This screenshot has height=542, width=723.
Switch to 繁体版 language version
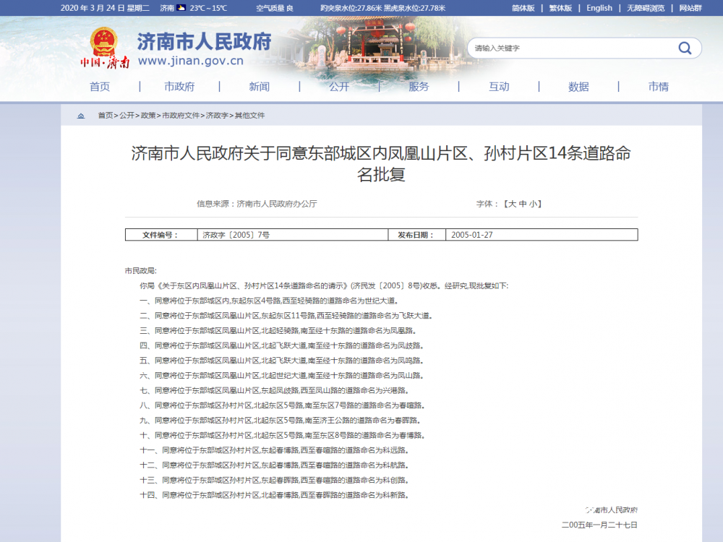tap(560, 8)
